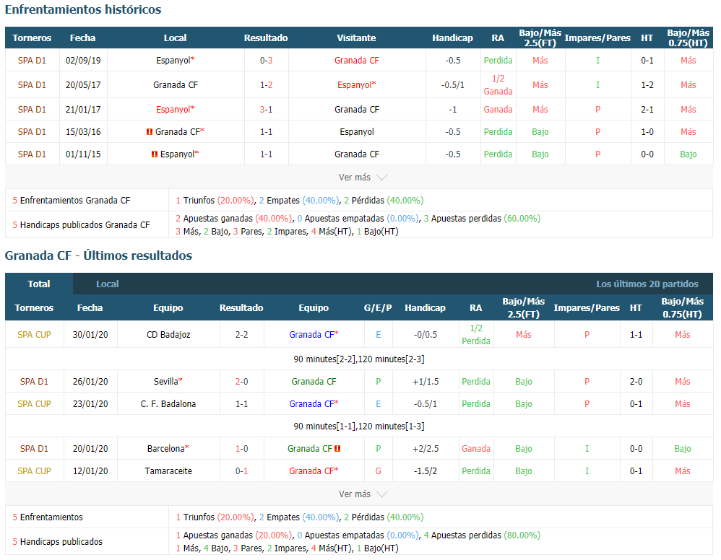
Task: Click the 3-1 result of 21/01/17 match
Action: tap(267, 110)
